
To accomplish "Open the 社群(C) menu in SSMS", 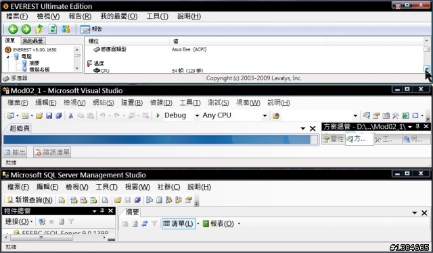I will 168,187.
